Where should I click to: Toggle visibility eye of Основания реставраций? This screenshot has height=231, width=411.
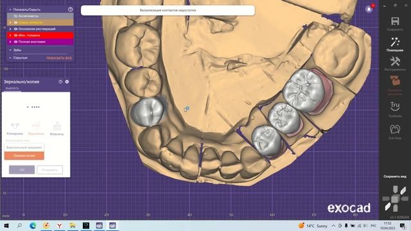coord(15,29)
